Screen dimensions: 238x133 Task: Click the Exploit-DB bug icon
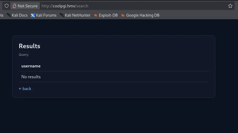pyautogui.click(x=96, y=15)
